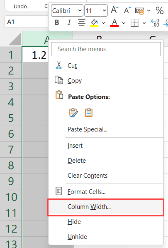Click cell A1 containing 1.2
Viewport: 168px width, 248px height.
pyautogui.click(x=35, y=55)
